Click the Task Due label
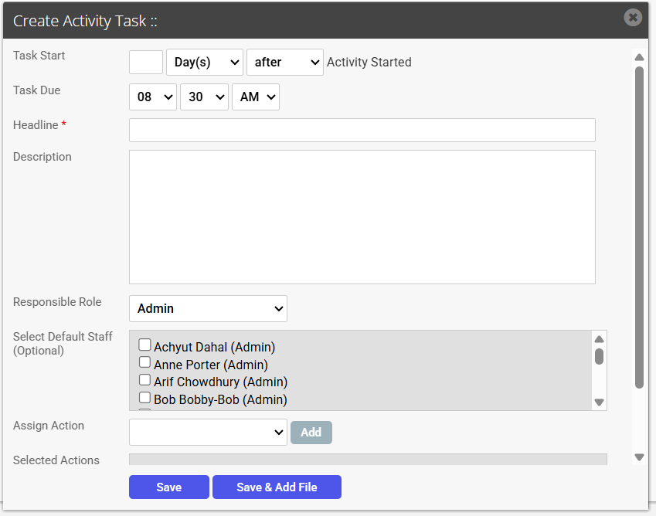The image size is (656, 516). pyautogui.click(x=37, y=90)
